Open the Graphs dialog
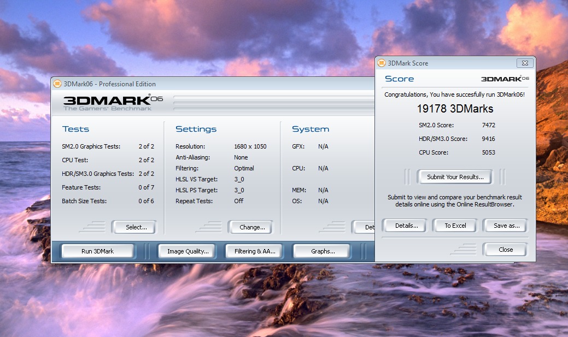The height and width of the screenshot is (337, 568). (x=323, y=251)
